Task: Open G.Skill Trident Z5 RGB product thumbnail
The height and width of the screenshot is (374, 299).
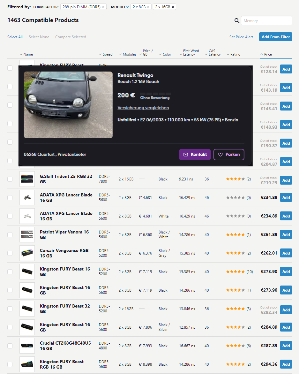Action: point(27,179)
